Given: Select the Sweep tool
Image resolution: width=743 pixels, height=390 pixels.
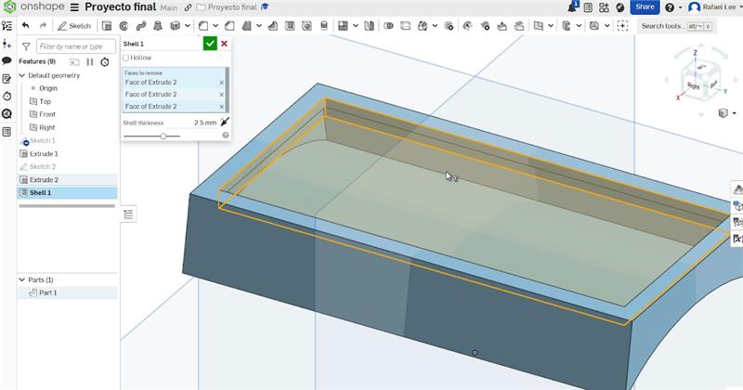Looking at the screenshot, I should click(141, 26).
